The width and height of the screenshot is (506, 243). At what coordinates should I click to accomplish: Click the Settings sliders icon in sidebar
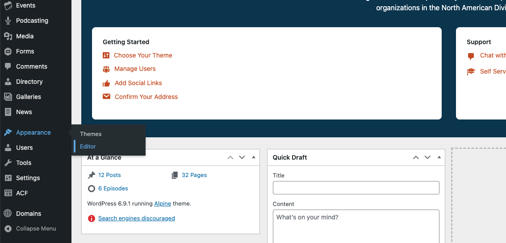coord(8,178)
